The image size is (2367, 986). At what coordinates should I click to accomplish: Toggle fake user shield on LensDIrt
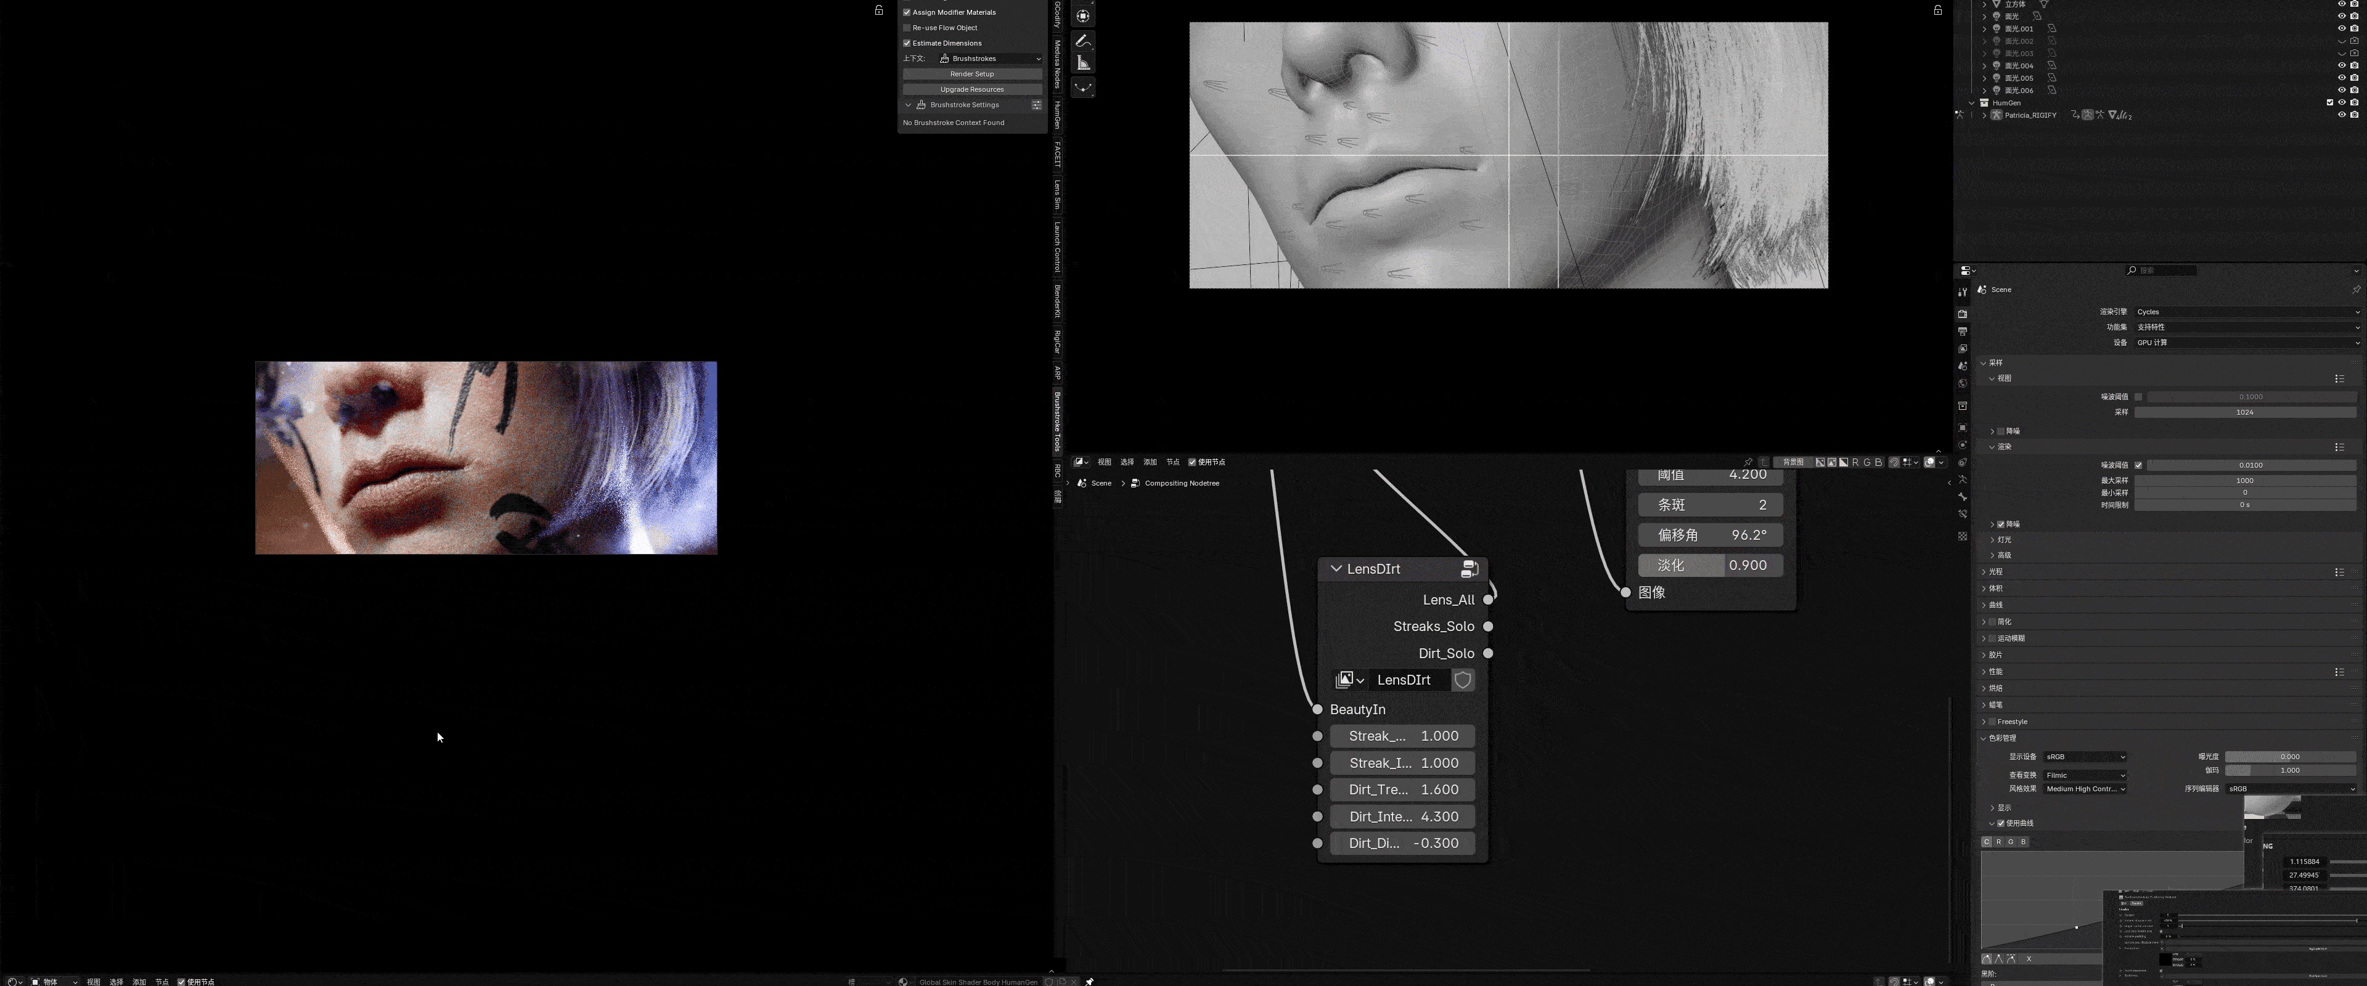[1462, 680]
